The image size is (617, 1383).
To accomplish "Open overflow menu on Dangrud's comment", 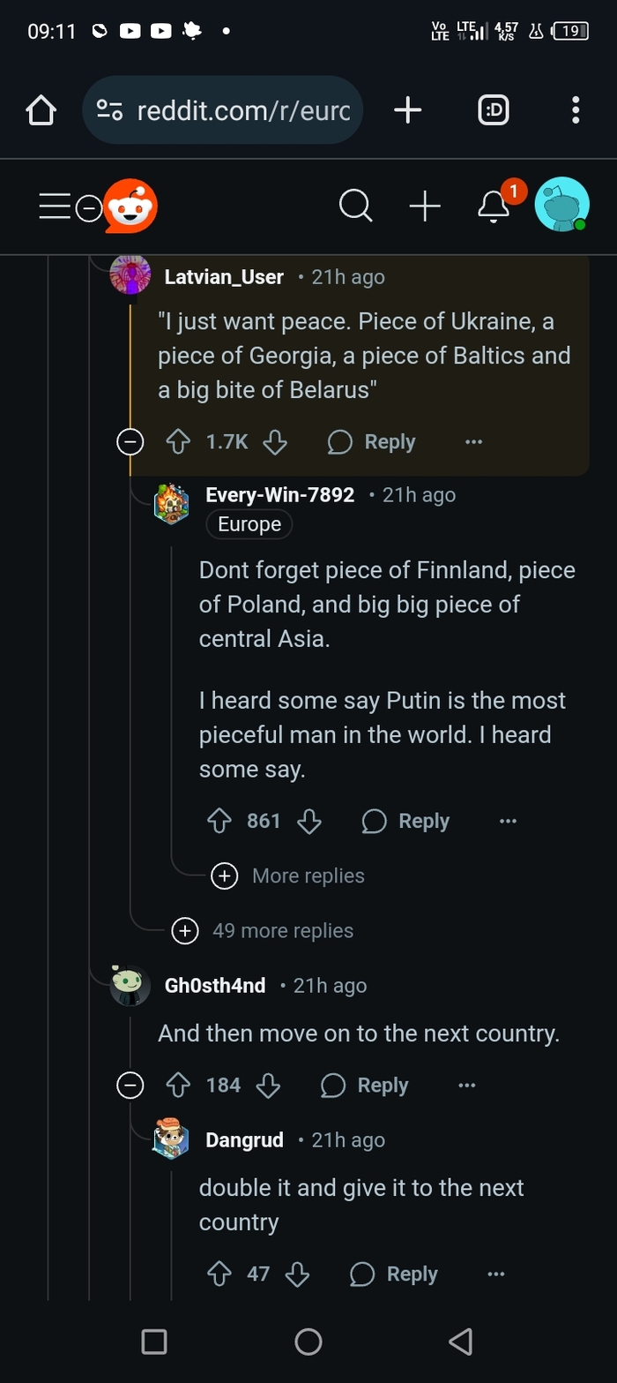I will point(495,1274).
